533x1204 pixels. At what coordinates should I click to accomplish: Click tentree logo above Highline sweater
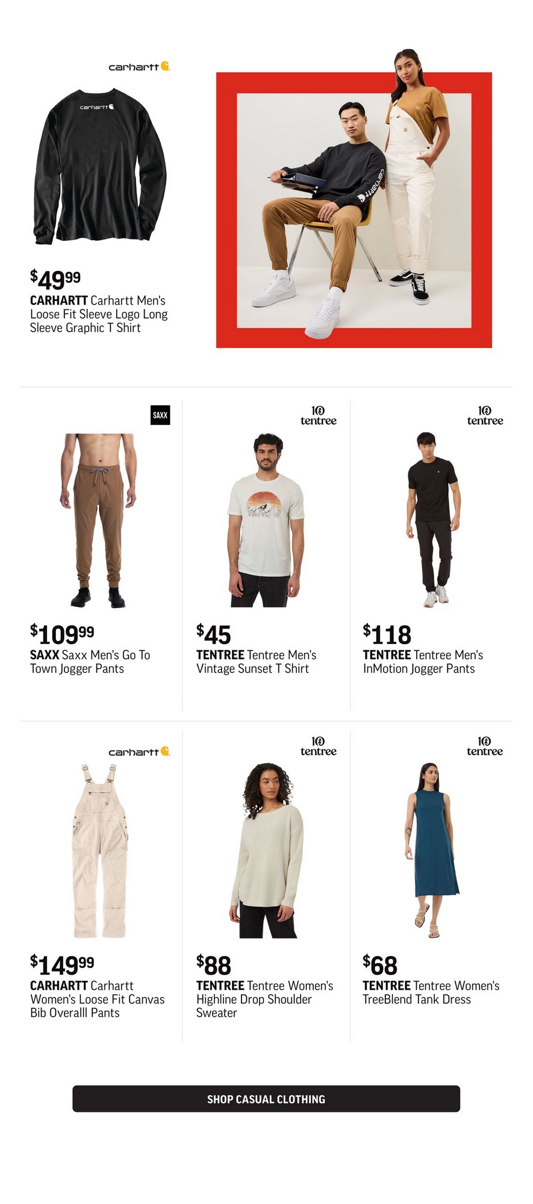pos(319,746)
